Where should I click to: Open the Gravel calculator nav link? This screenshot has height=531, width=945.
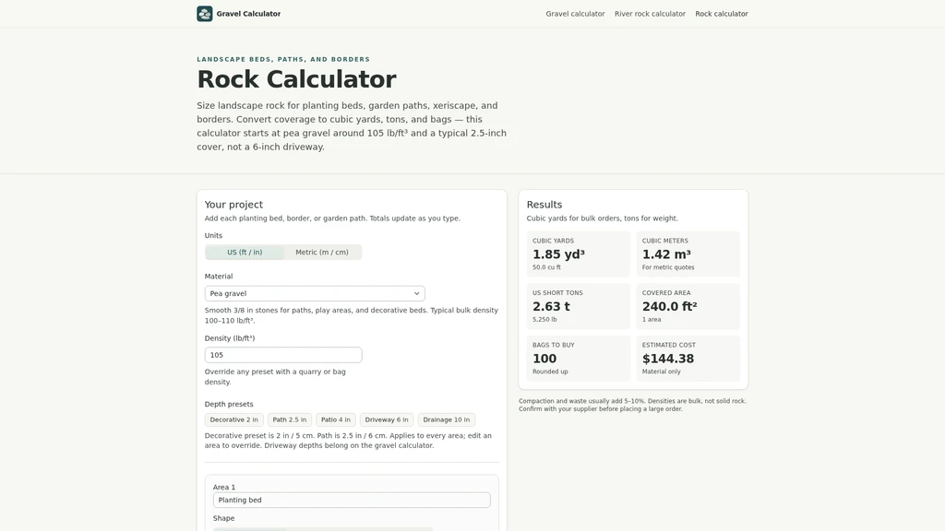575,14
